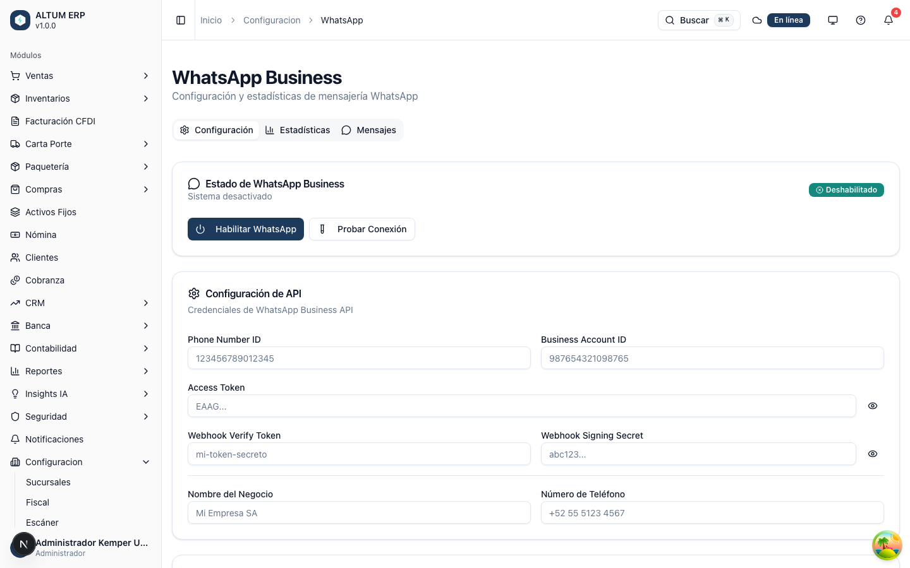The image size is (910, 568).
Task: Open the Buscar search button
Action: pyautogui.click(x=699, y=20)
